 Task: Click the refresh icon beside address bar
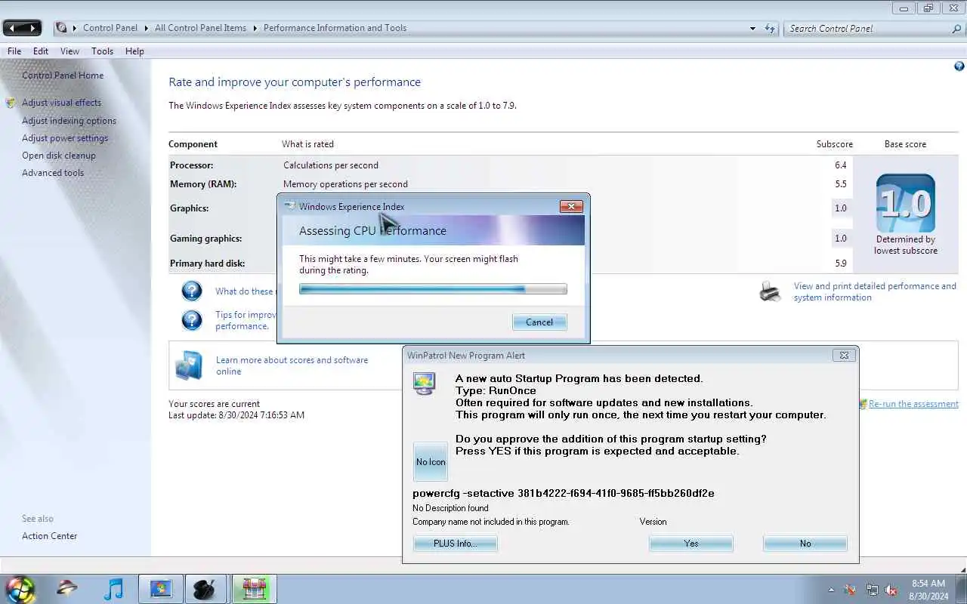[770, 28]
